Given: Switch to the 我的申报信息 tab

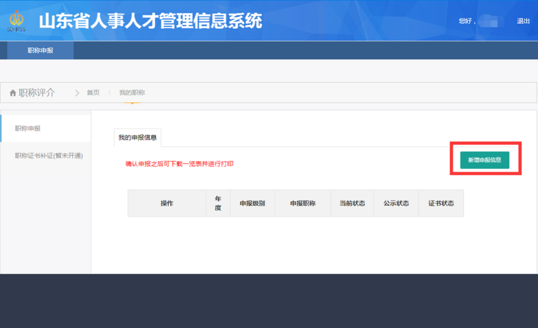Looking at the screenshot, I should [138, 138].
